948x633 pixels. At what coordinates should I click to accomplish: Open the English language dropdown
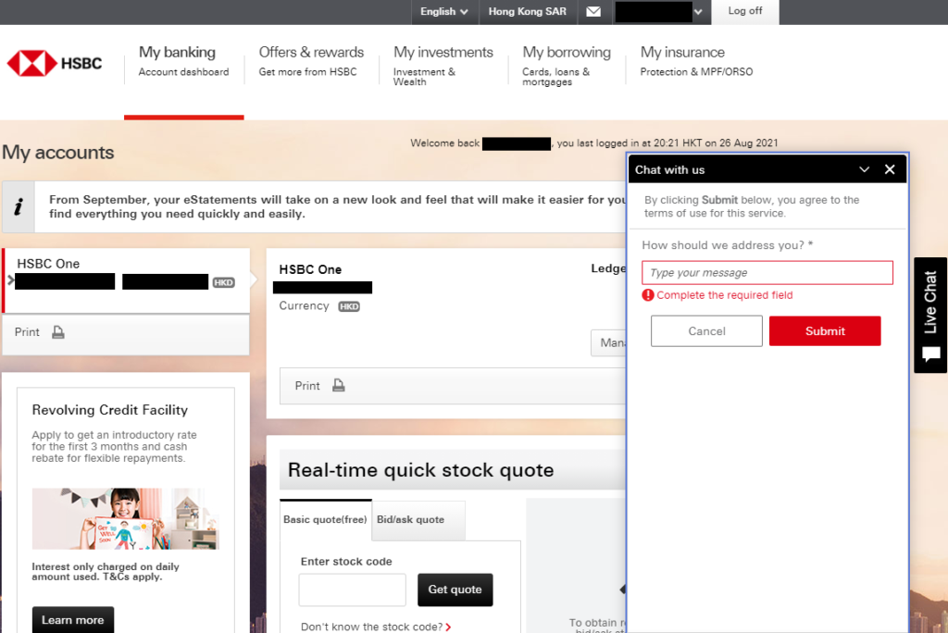tap(444, 11)
